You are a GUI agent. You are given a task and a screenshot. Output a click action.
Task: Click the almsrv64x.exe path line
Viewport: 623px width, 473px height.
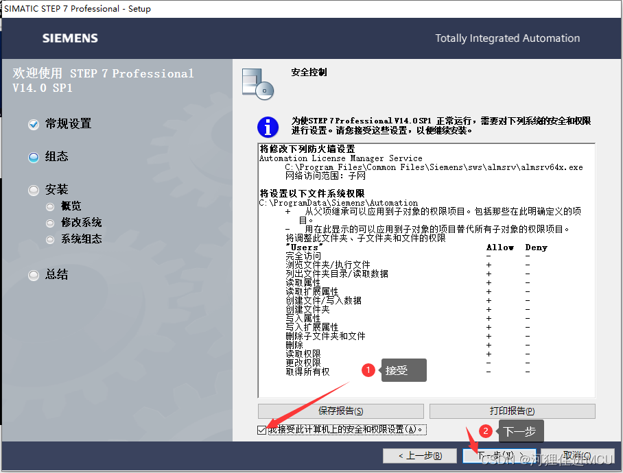[x=434, y=167]
